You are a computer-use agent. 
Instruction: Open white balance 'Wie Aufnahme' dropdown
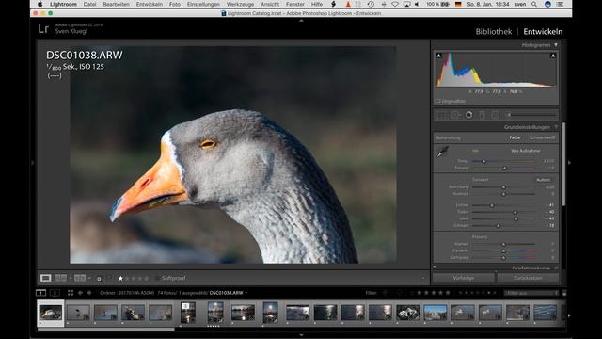click(x=526, y=151)
